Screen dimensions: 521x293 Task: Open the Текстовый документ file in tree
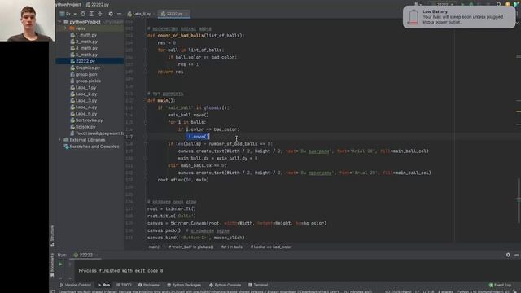(97, 133)
